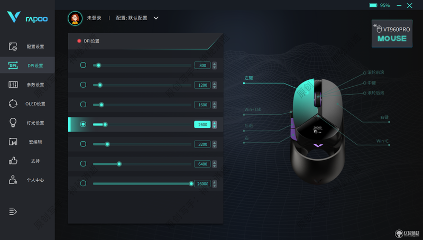Screen dimensions: 423x240
Task: Open the OLED设置 circular arrows icon
Action: (13, 104)
